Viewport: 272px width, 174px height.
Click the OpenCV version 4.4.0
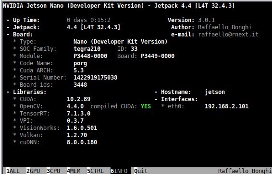[75, 106]
